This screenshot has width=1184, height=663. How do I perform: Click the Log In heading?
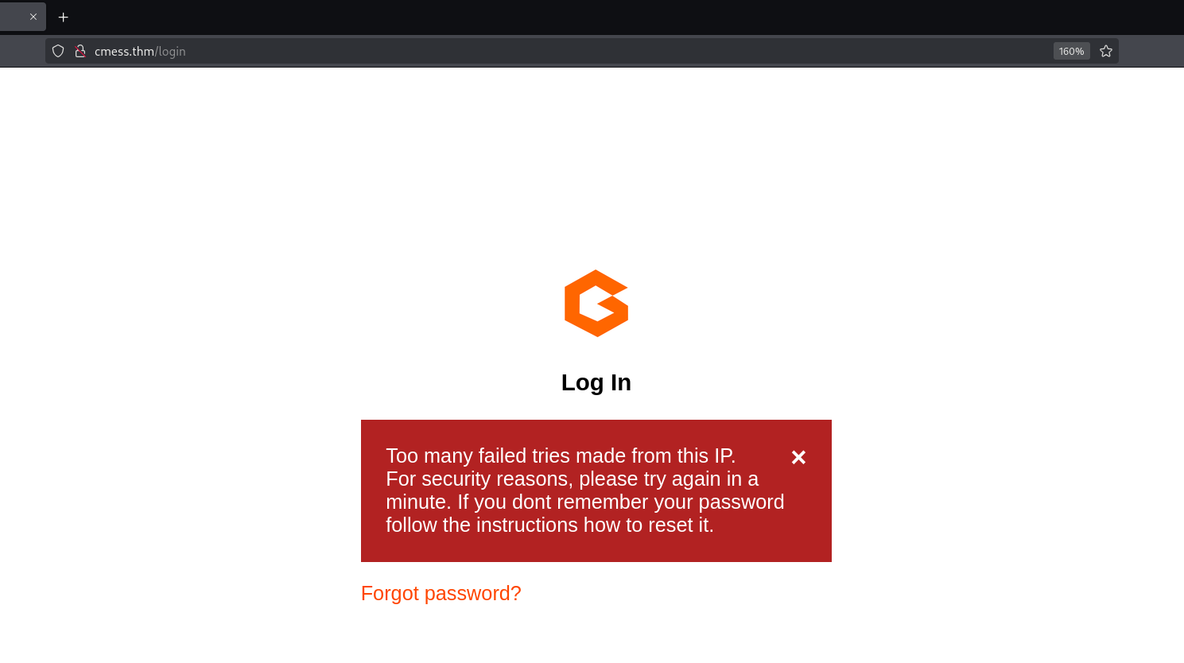596,382
